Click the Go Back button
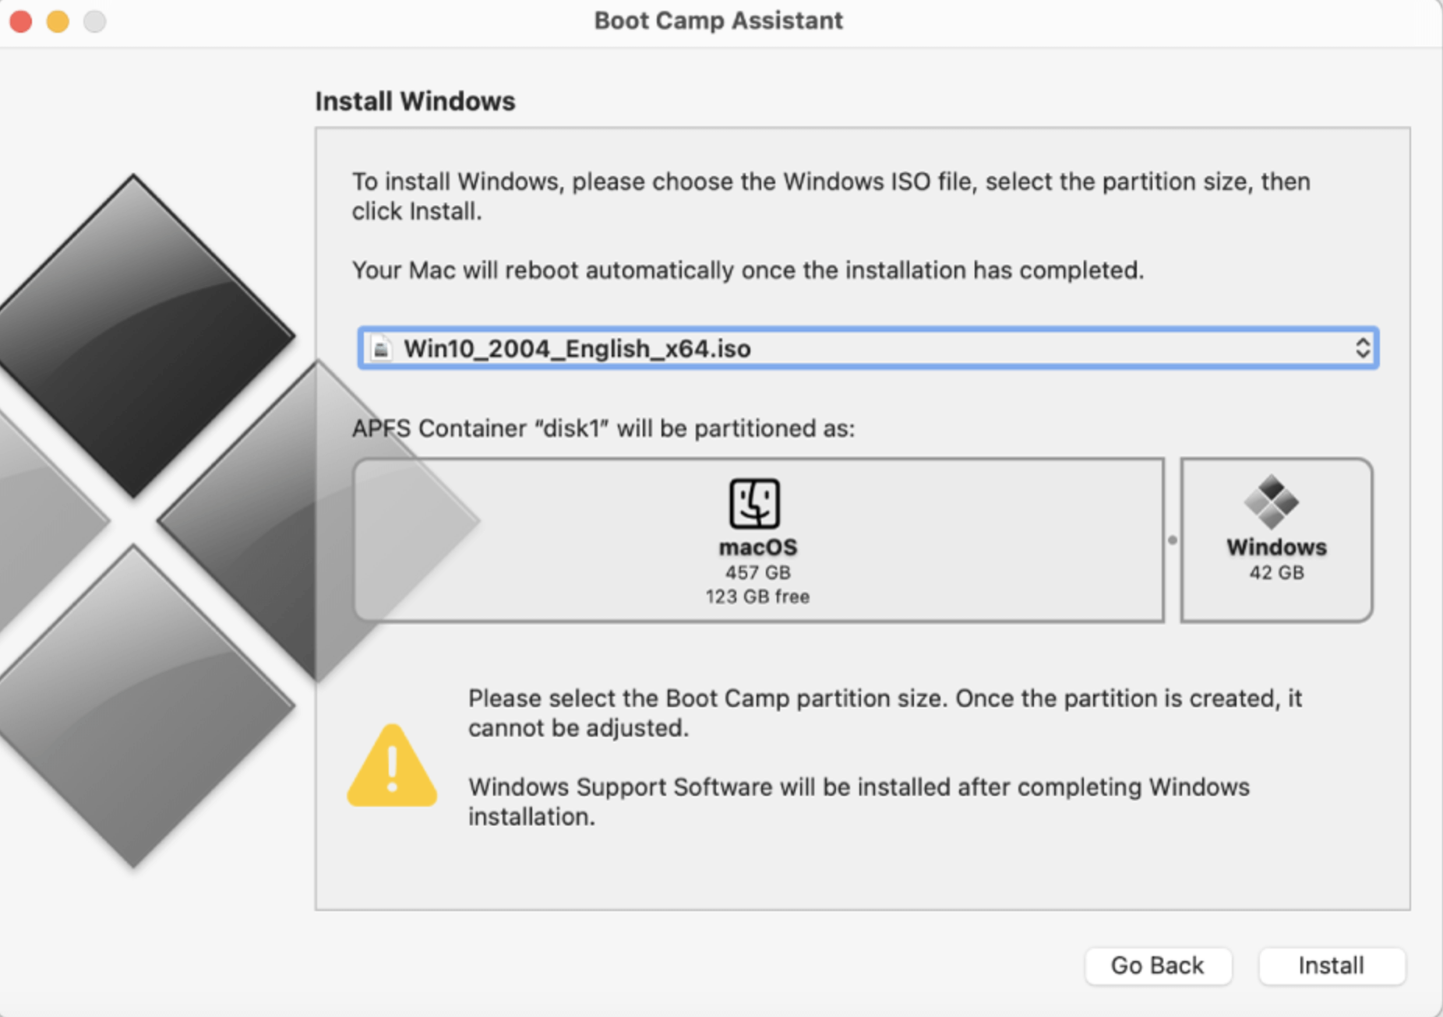Viewport: 1443px width, 1017px height. coord(1158,965)
